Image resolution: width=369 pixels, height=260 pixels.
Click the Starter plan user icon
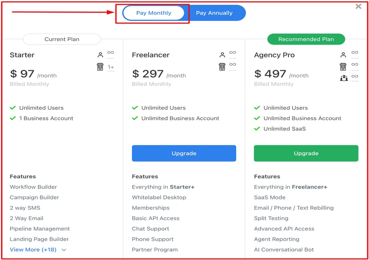tap(100, 55)
